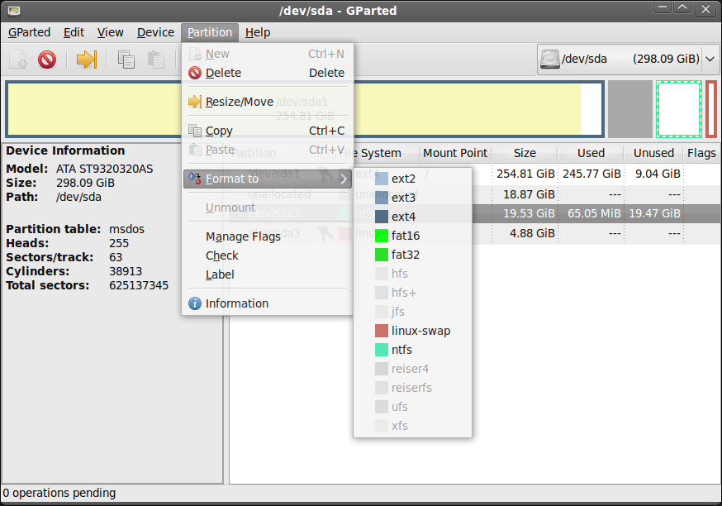Viewport: 722px width, 506px height.
Task: Click the 9.04 GiB unused cell
Action: click(x=658, y=174)
